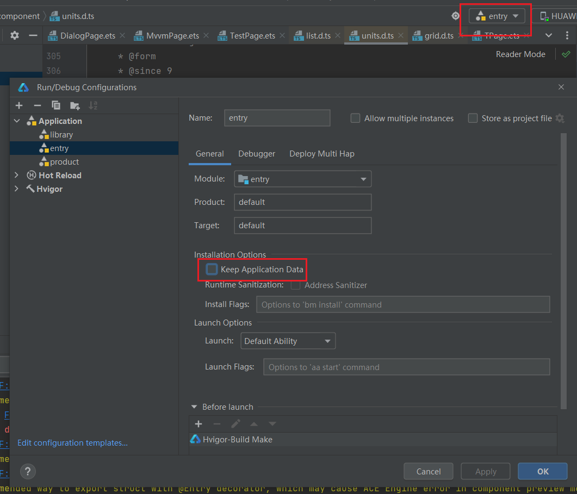Focus the Launch Flags input field
Screen dimensions: 577x494
[x=407, y=367]
